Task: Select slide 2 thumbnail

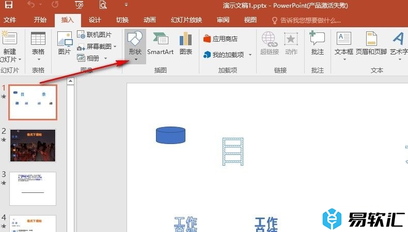Action: coord(33,146)
